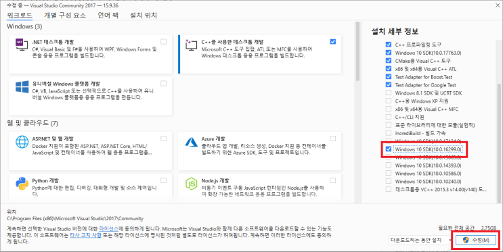
Task: Click the 필요한 전체 공간 2.75GB text
Action: point(467,228)
